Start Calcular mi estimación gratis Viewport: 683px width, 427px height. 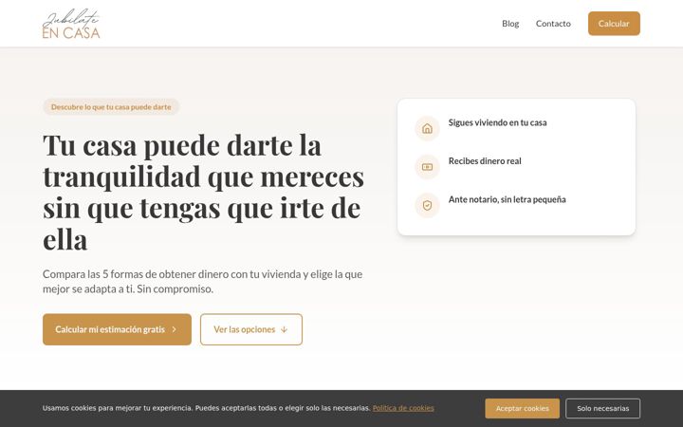(117, 329)
